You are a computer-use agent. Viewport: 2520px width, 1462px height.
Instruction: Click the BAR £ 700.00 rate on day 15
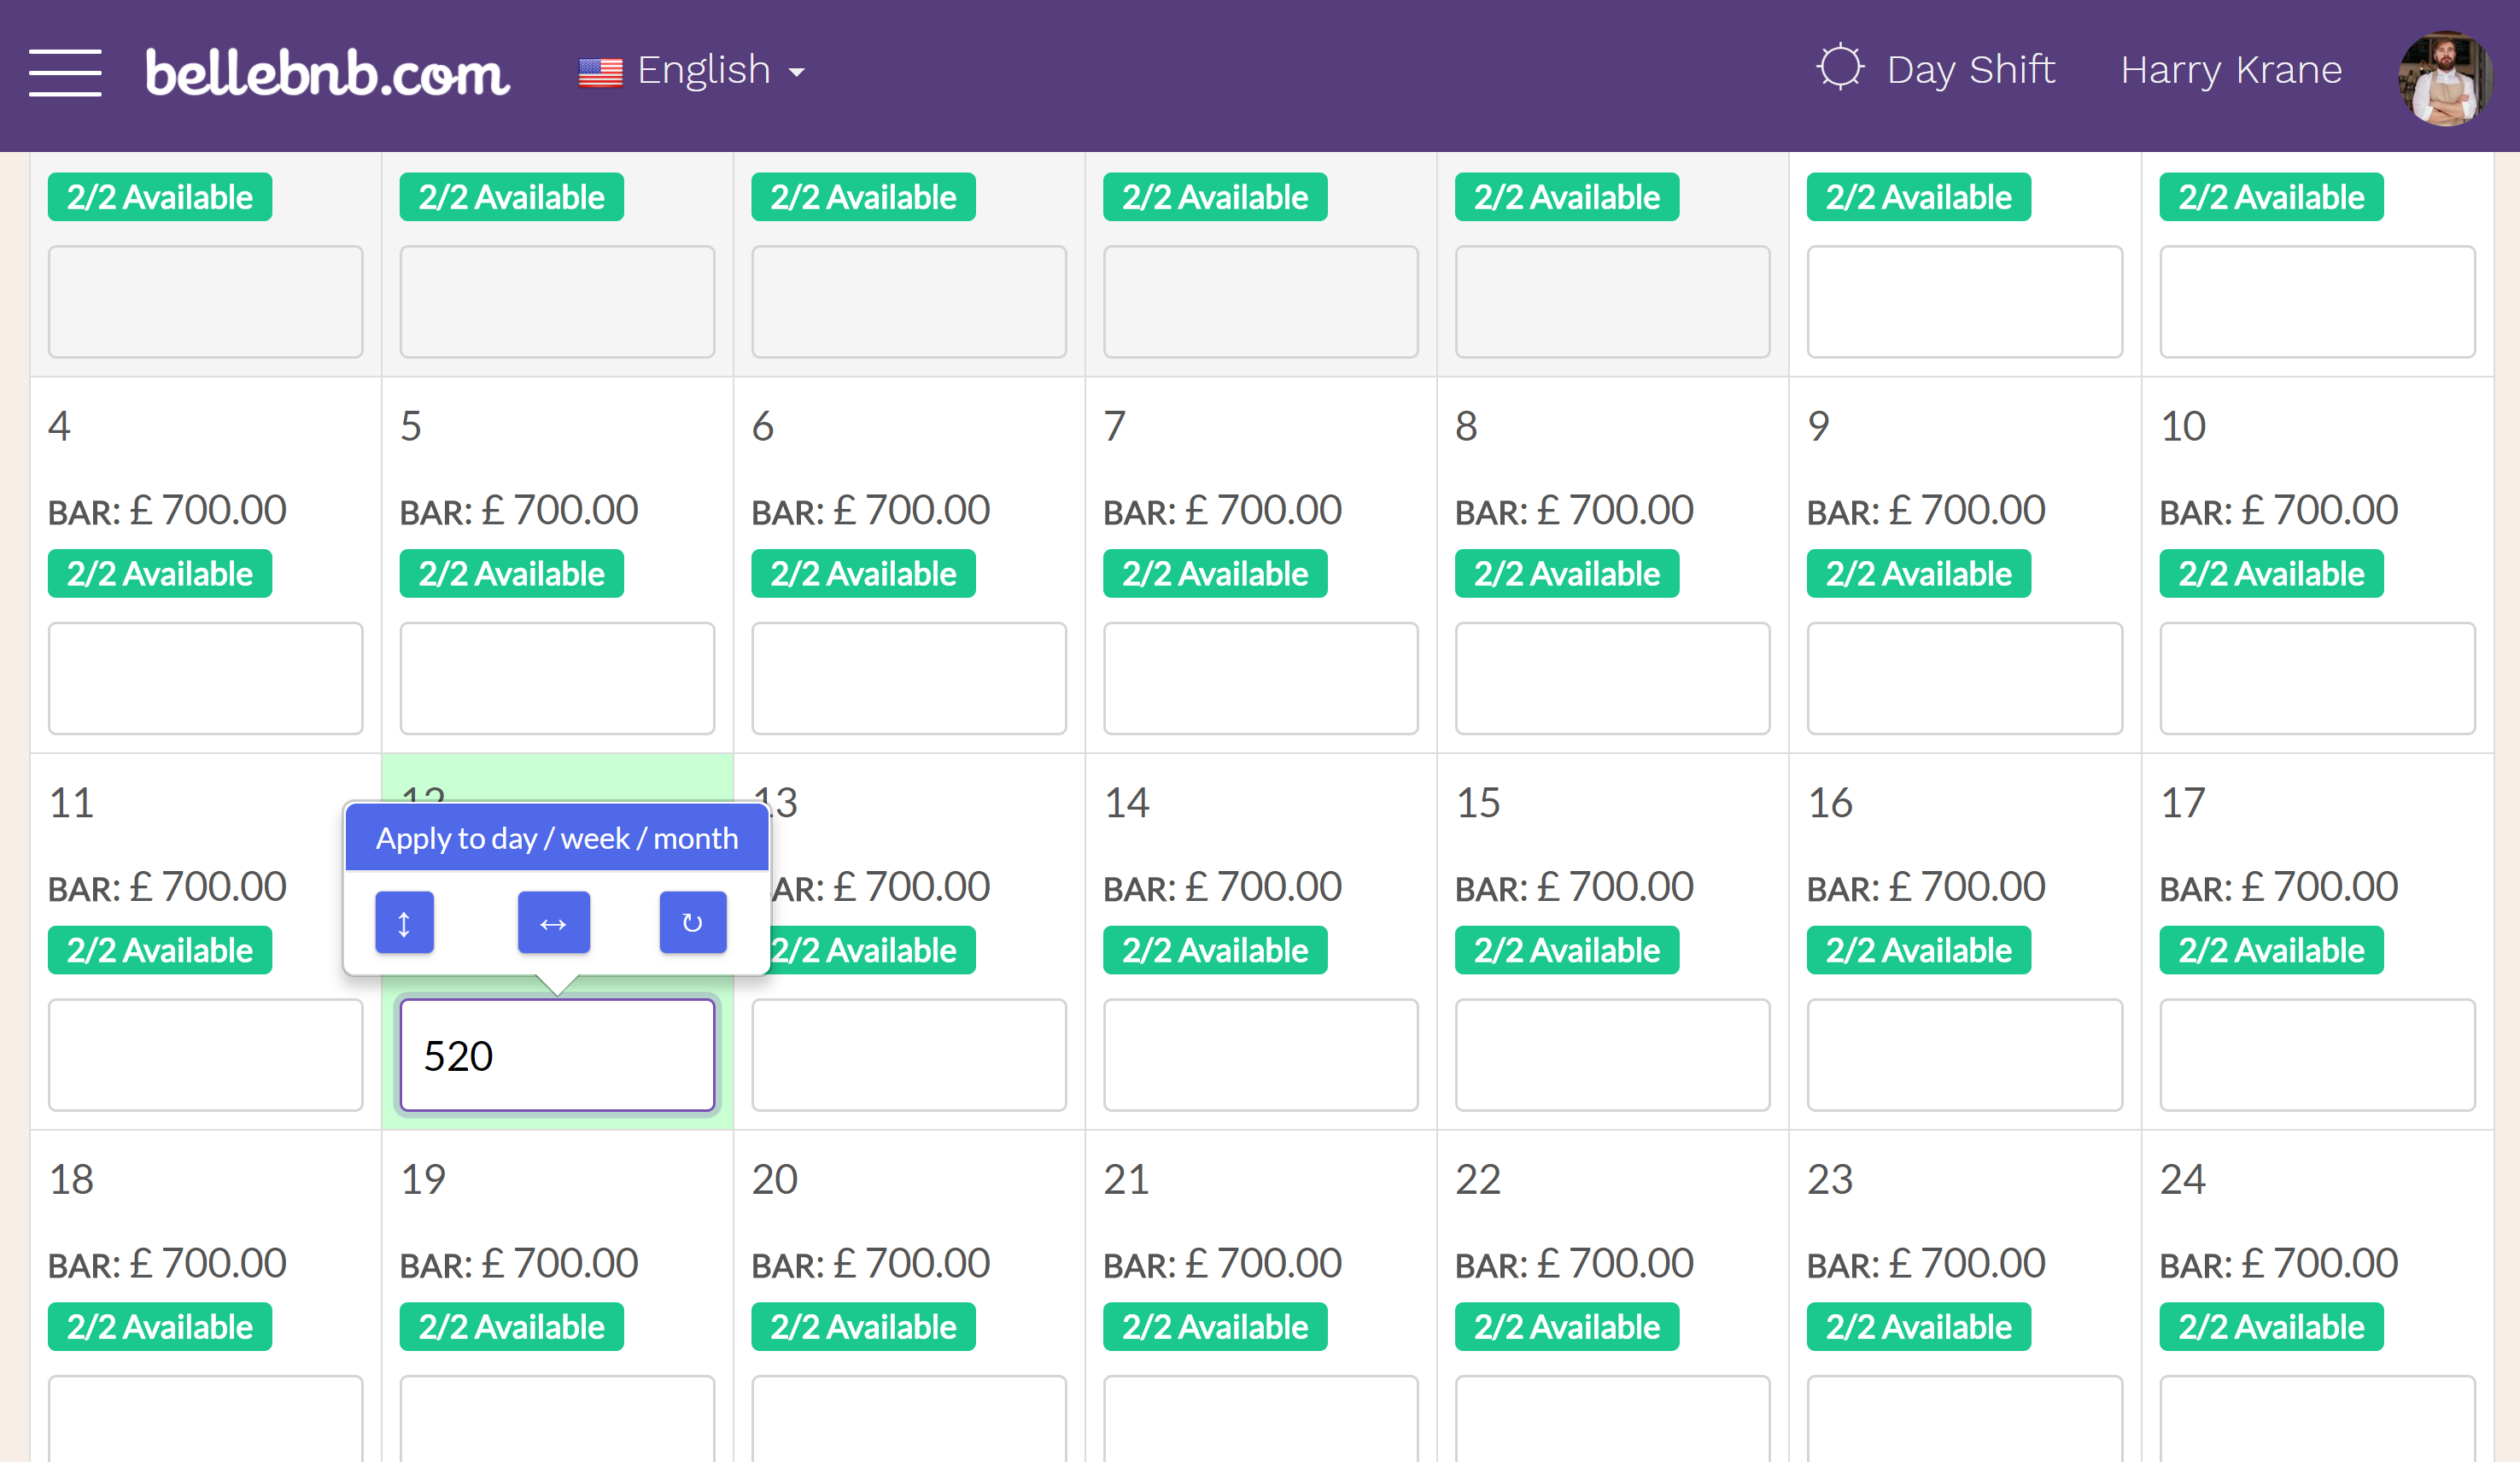pyautogui.click(x=1574, y=887)
